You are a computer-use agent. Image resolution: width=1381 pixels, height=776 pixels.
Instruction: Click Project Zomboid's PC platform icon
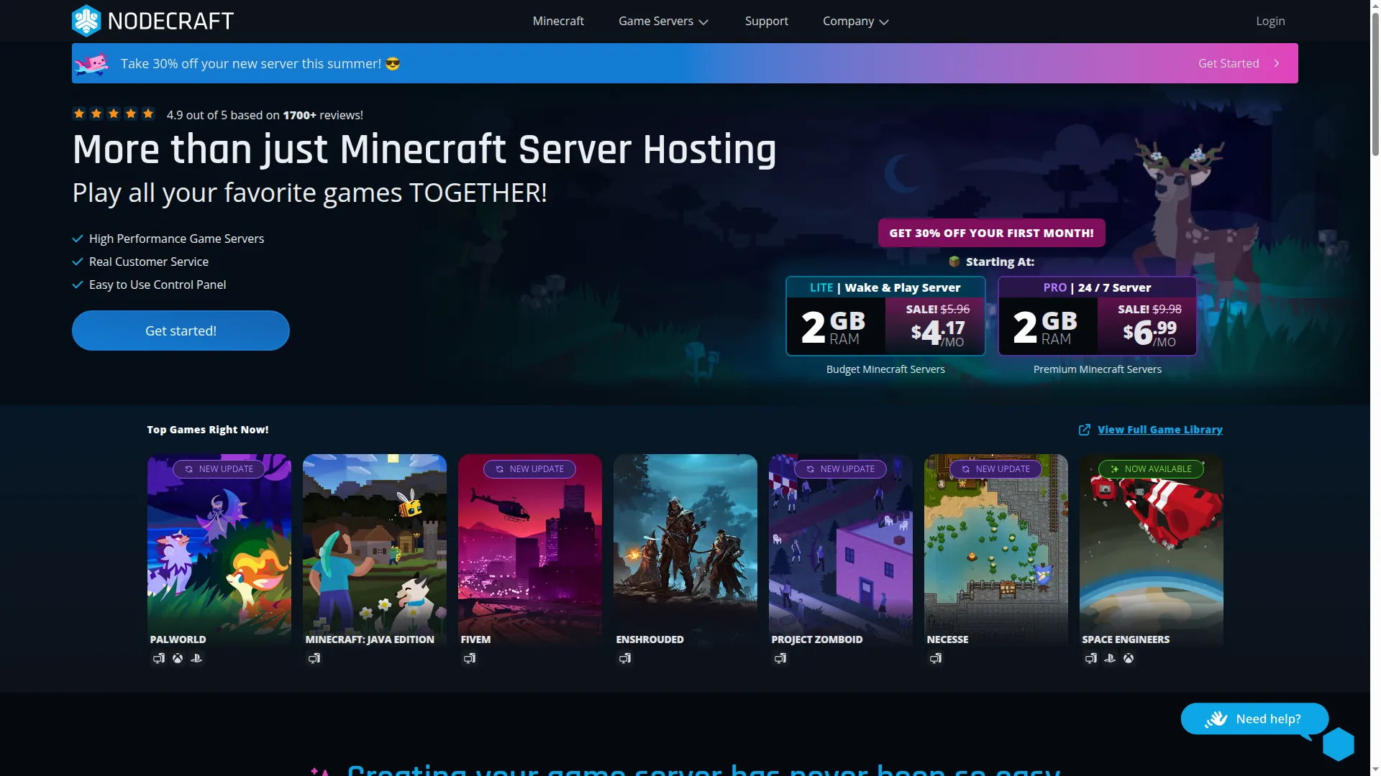(x=780, y=658)
